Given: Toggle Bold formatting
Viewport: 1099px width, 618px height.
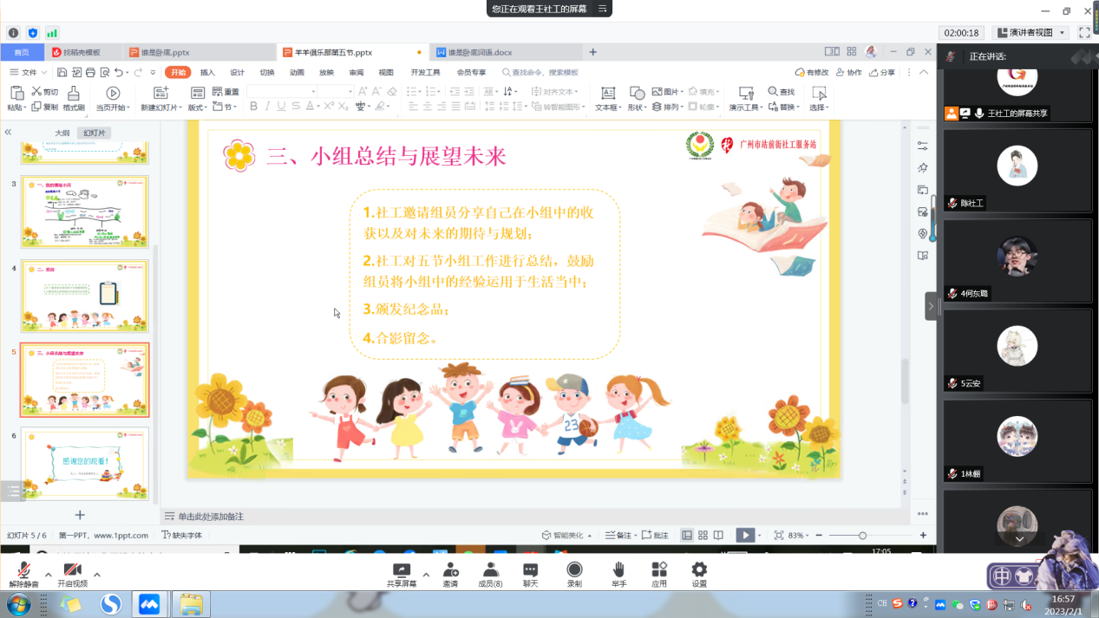Looking at the screenshot, I should pyautogui.click(x=253, y=107).
